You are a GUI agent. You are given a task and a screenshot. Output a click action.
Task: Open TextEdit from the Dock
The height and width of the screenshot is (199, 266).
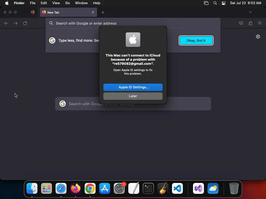tap(134, 188)
